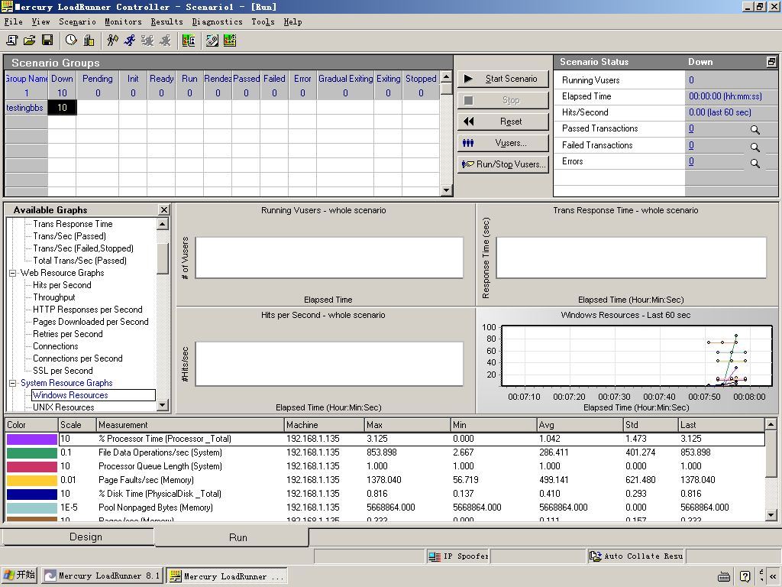The width and height of the screenshot is (782, 587).
Task: Expand hidden tray icons with the chevron
Action: (x=773, y=576)
